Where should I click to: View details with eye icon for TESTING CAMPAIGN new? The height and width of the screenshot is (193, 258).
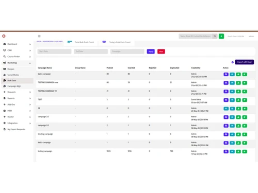[232, 83]
